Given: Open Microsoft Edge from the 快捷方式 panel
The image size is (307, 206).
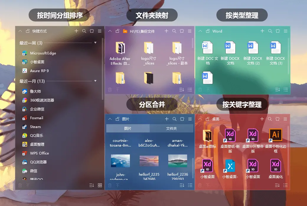Looking at the screenshot, I should [x=43, y=53].
